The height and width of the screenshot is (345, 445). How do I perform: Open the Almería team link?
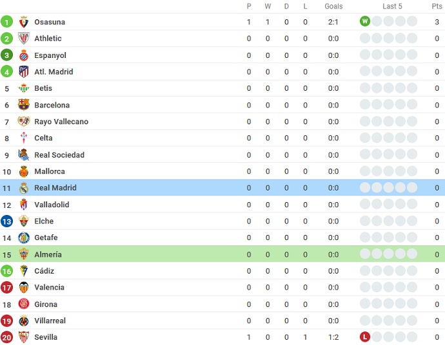pos(49,254)
